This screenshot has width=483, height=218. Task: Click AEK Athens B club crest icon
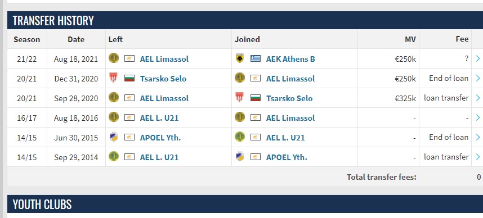240,58
